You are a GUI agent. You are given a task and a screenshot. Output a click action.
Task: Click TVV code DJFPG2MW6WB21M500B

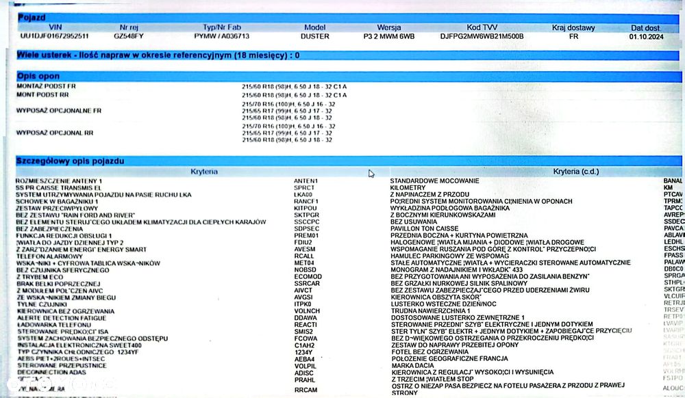[482, 37]
